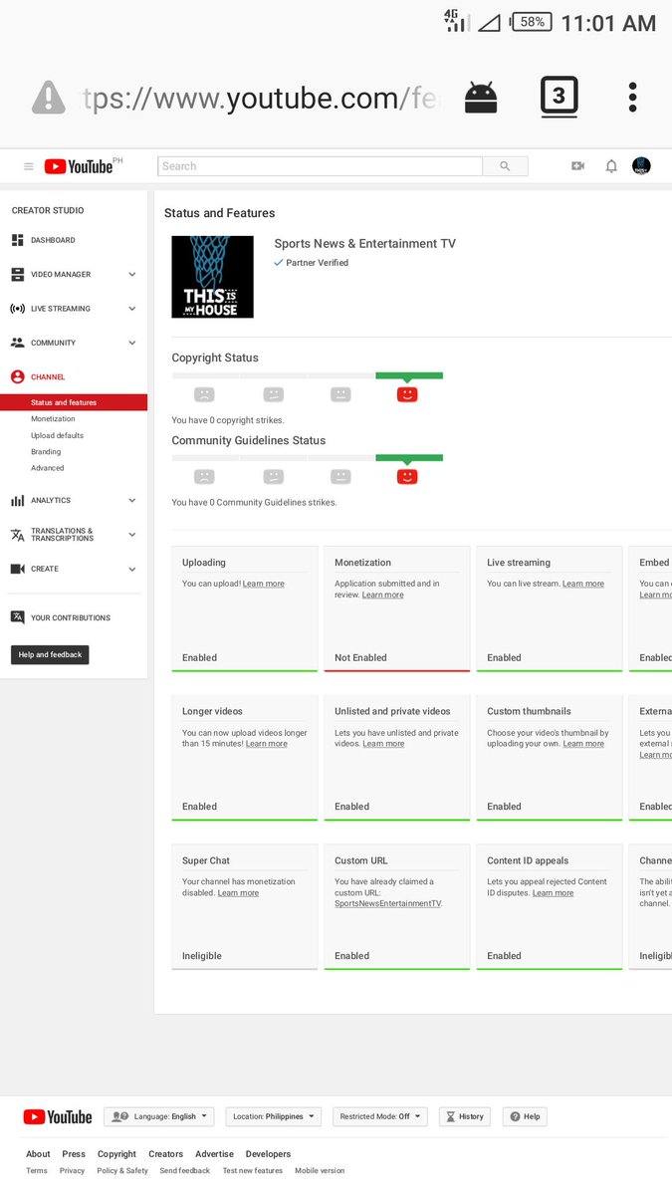This screenshot has width=672, height=1195.
Task: Open the account avatar menu
Action: (642, 166)
